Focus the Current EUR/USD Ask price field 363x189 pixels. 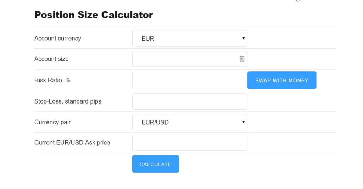[x=189, y=143]
